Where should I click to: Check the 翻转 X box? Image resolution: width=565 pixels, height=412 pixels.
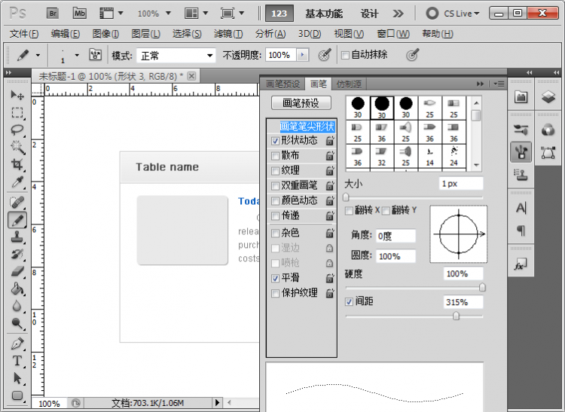pos(349,210)
